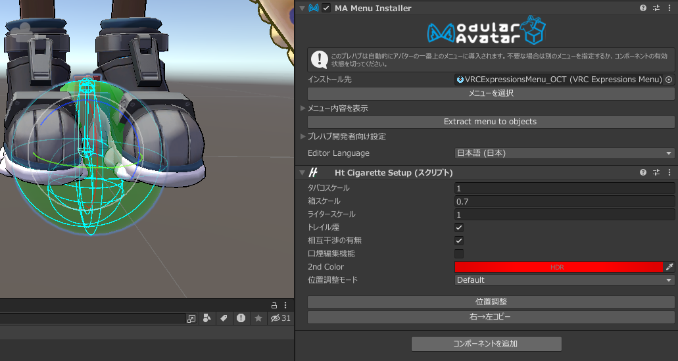Image resolution: width=678 pixels, height=361 pixels.
Task: Open presets icon for MA Menu Installer
Action: [x=656, y=8]
